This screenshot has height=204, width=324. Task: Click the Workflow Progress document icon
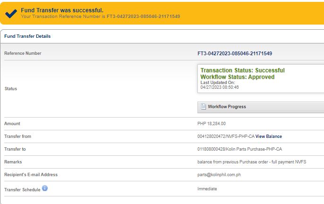pos(203,107)
